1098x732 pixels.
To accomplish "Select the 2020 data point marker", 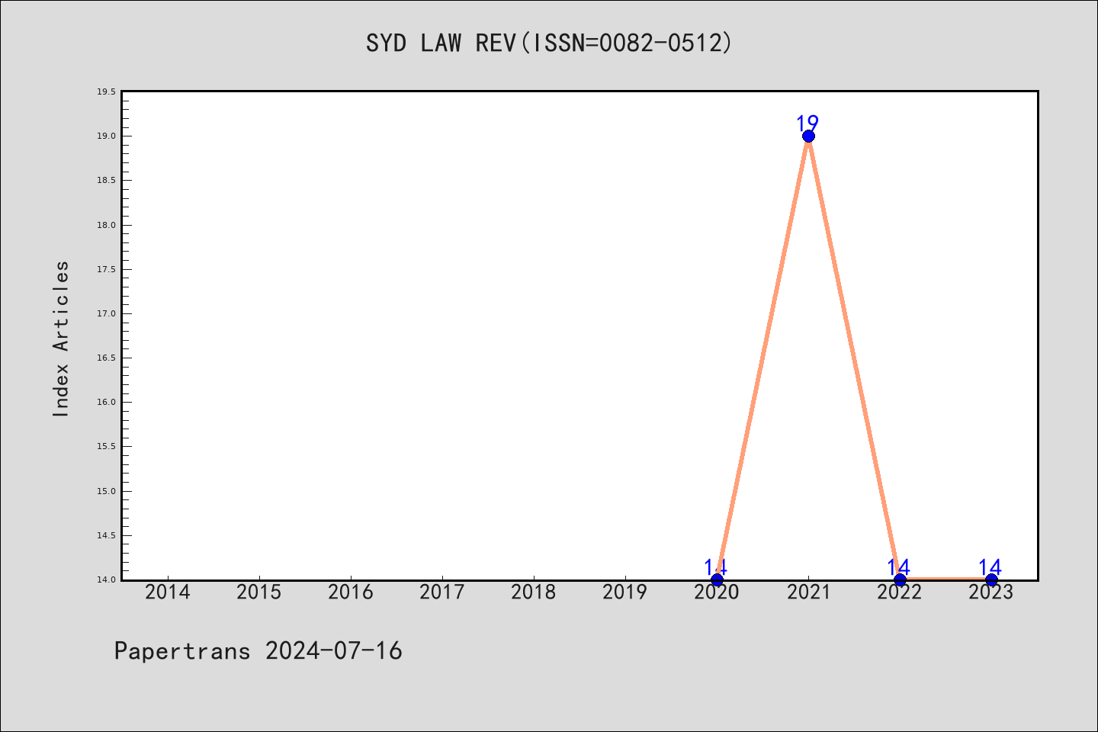I will (x=717, y=579).
